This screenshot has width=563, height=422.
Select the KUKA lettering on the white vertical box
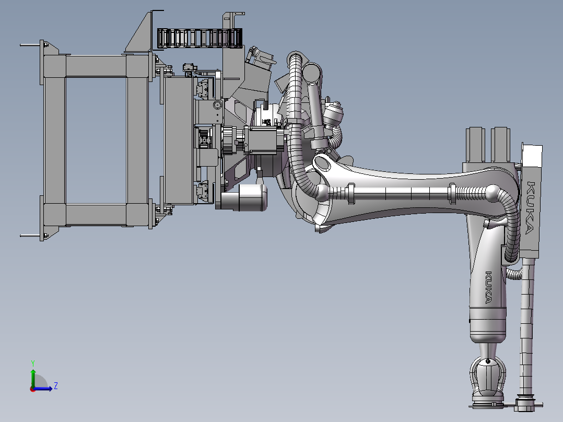pyautogui.click(x=531, y=208)
